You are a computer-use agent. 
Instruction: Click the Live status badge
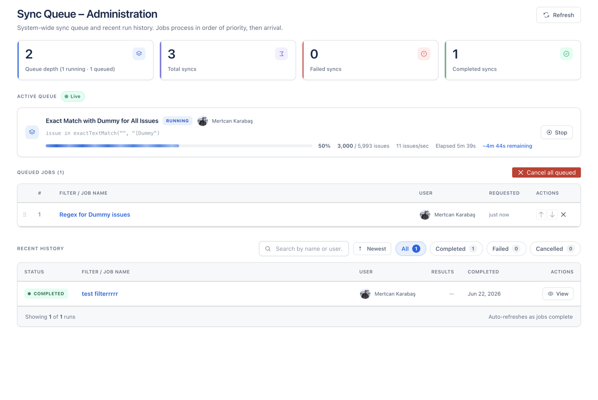(73, 96)
